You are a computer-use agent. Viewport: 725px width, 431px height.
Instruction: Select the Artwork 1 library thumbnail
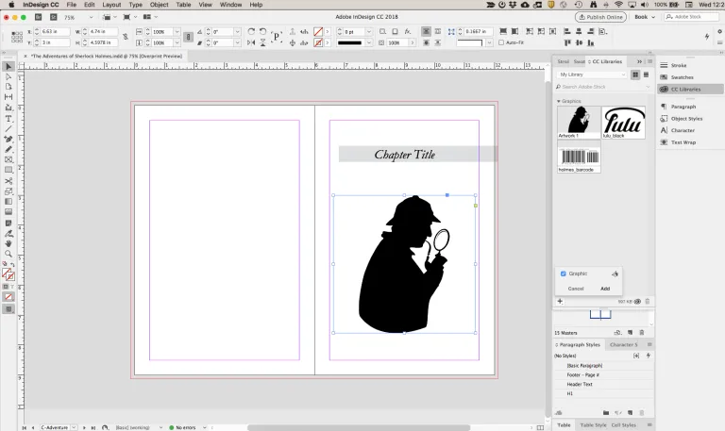point(579,122)
